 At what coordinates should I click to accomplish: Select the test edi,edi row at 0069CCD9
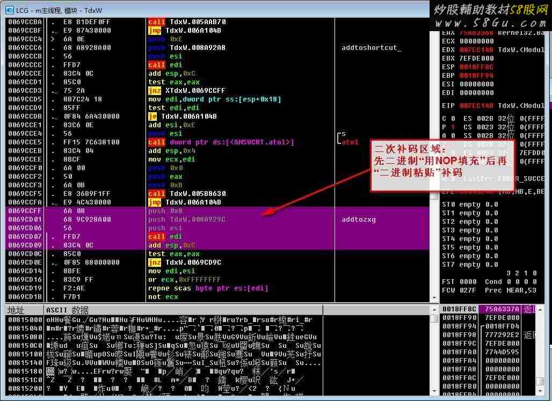217,108
